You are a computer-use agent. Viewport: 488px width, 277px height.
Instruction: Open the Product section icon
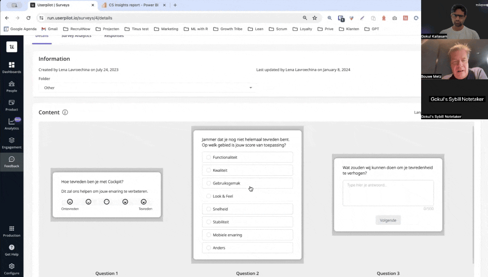(12, 103)
